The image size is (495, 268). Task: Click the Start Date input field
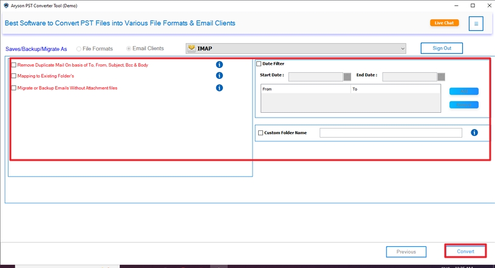click(316, 76)
